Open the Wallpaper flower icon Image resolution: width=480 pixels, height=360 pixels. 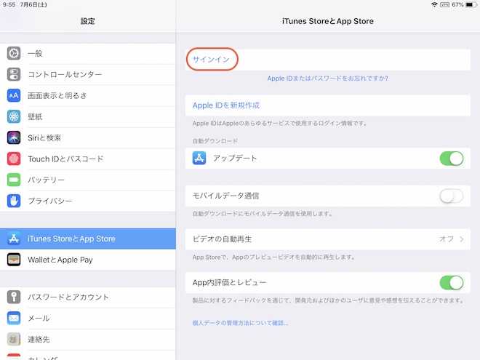(14, 116)
